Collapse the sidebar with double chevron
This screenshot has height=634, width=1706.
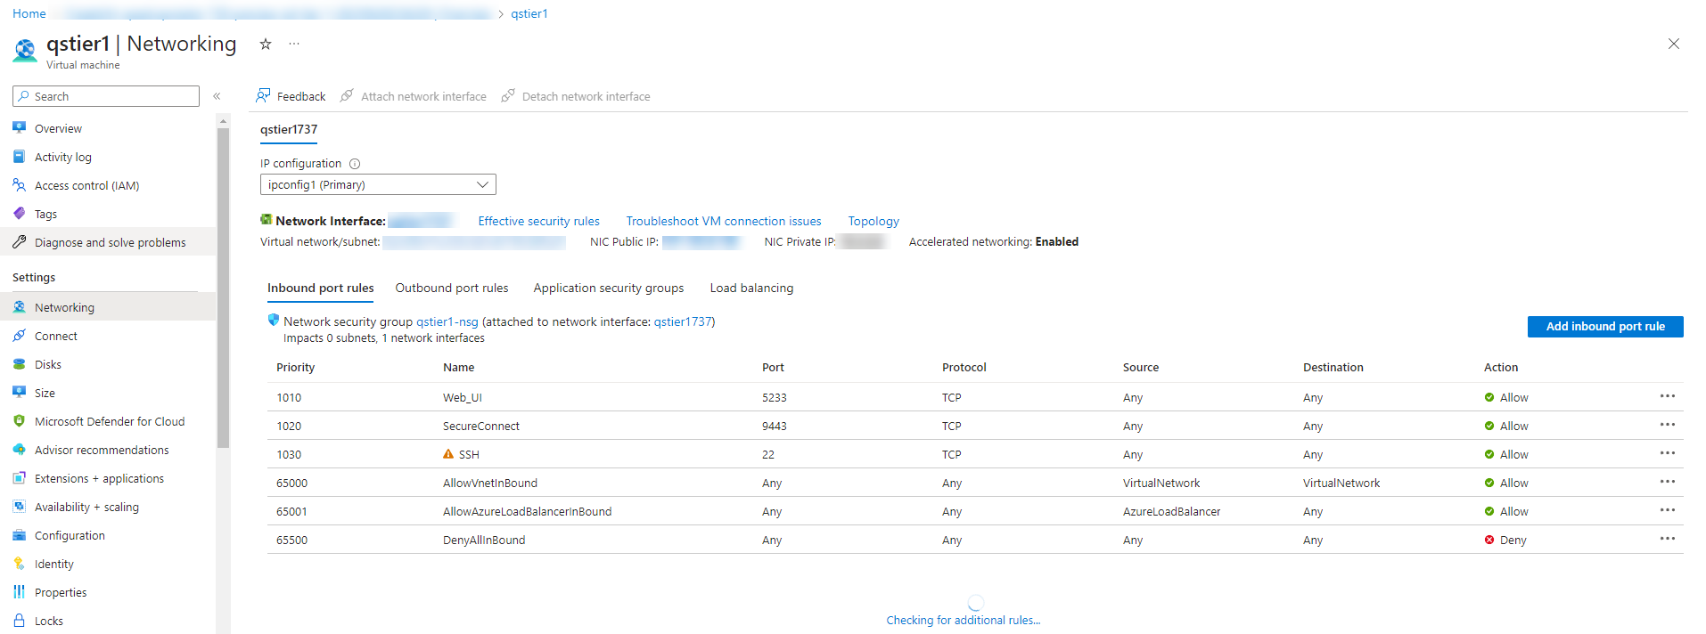217,96
